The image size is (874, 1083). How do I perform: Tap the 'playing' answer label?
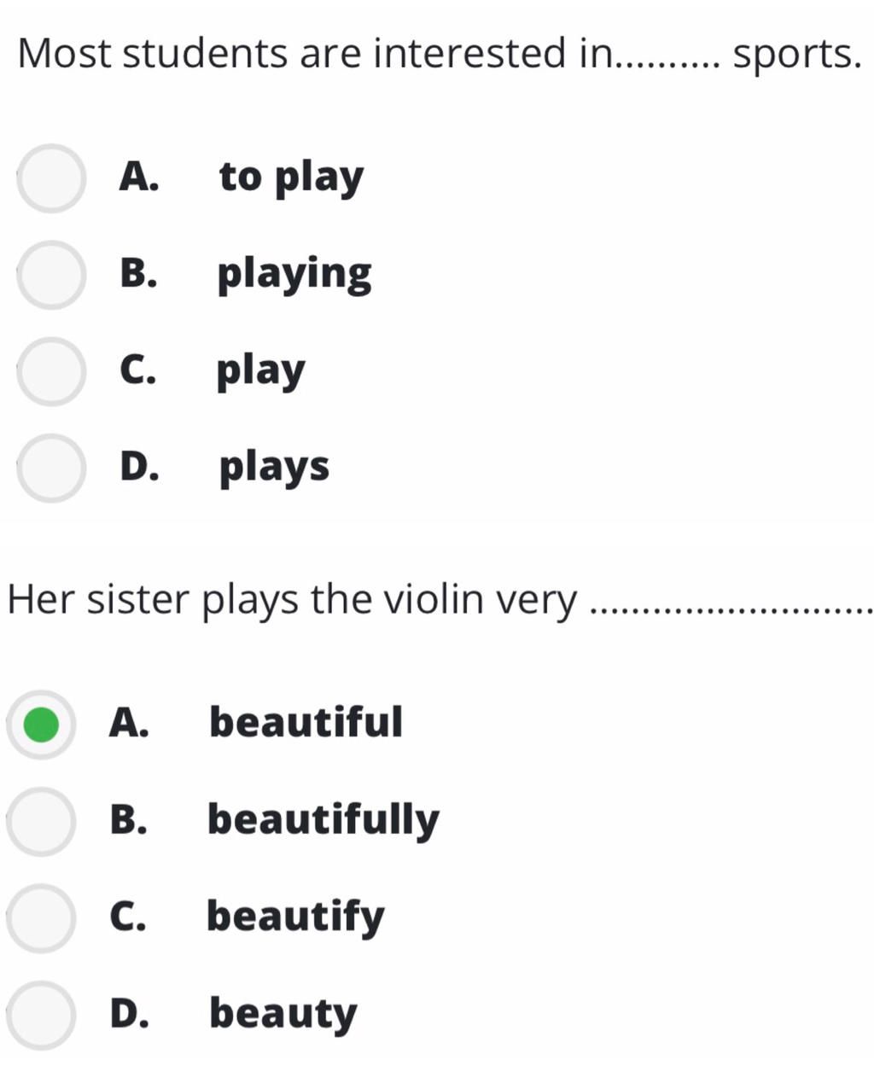(x=294, y=274)
